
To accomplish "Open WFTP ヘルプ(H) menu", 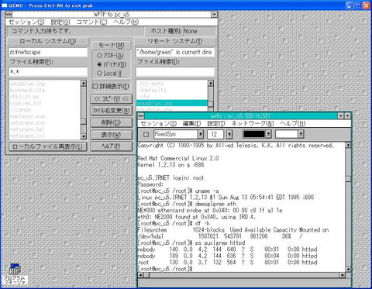I will point(126,22).
